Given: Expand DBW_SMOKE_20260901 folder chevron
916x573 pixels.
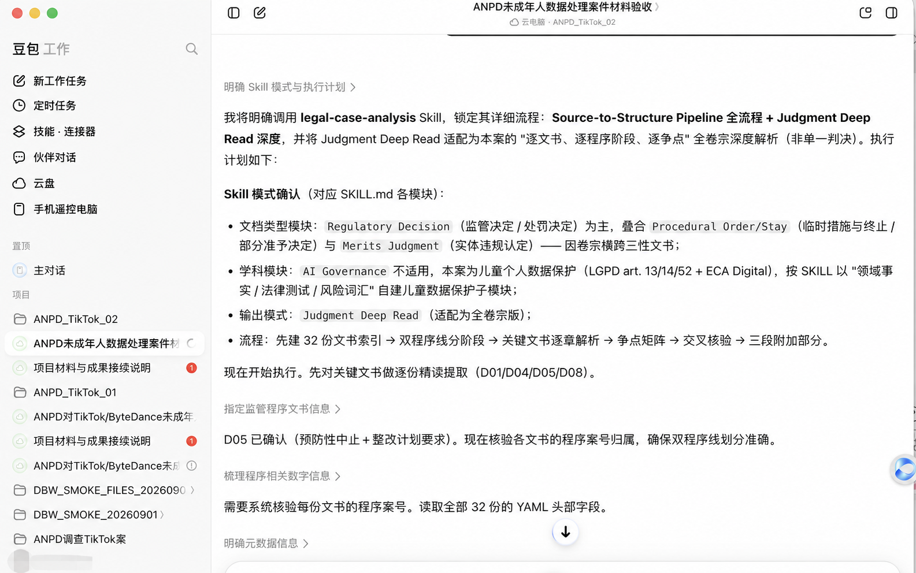Looking at the screenshot, I should click(x=162, y=515).
